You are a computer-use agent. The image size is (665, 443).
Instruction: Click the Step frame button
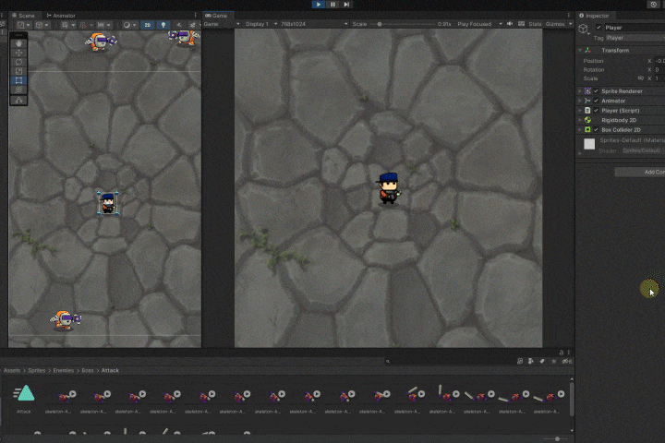click(347, 5)
